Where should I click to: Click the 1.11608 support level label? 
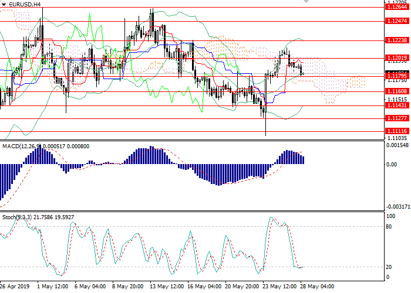tap(397, 91)
